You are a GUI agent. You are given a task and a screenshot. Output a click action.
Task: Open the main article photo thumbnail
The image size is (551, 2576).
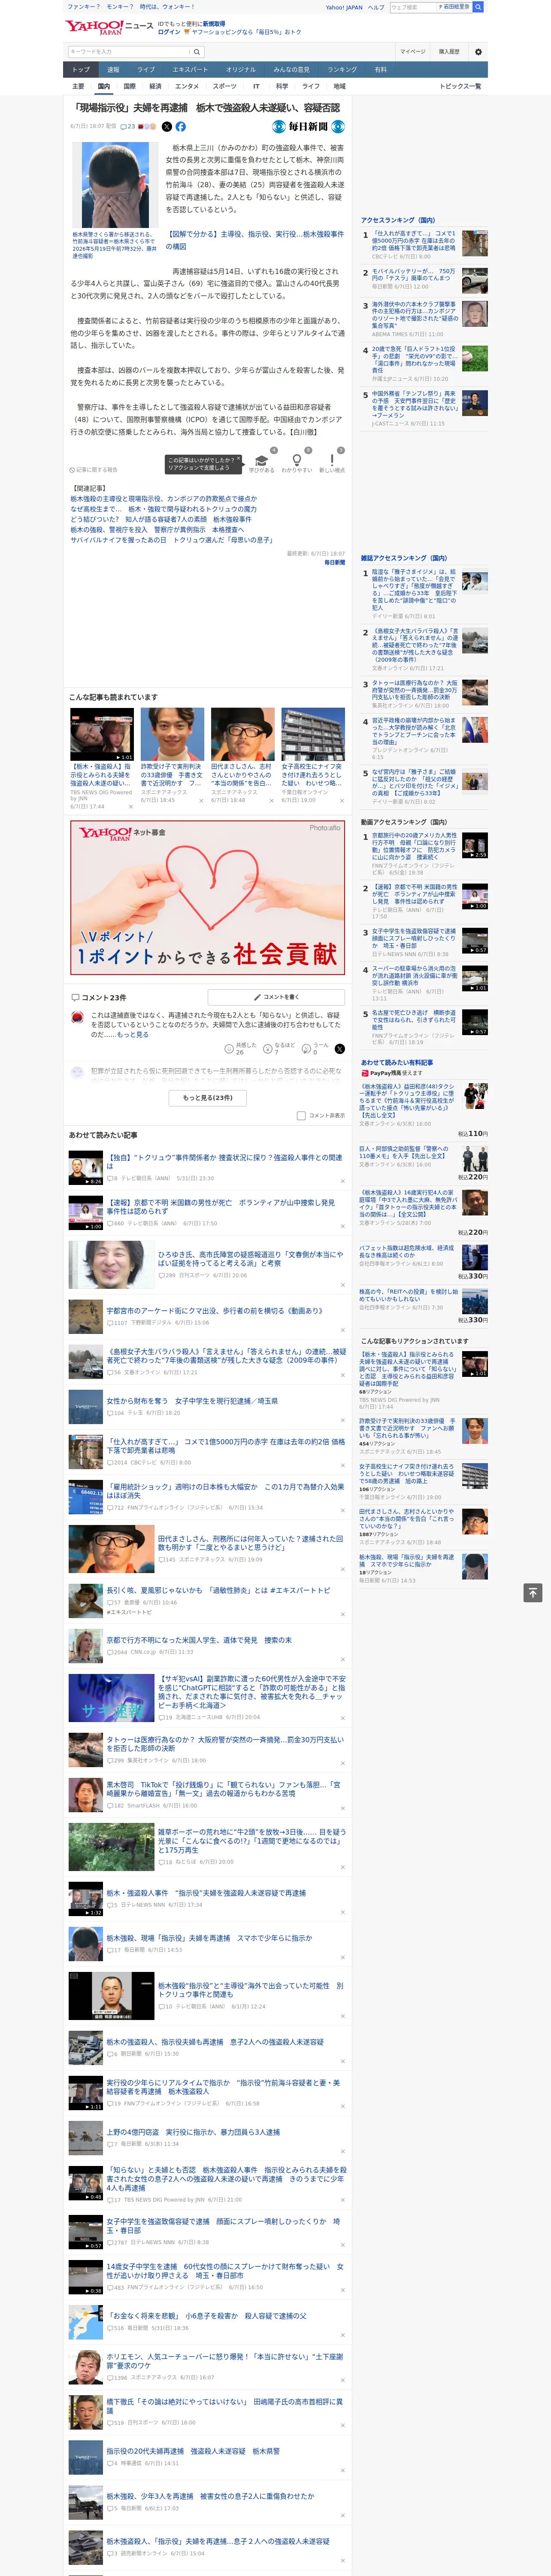116,186
